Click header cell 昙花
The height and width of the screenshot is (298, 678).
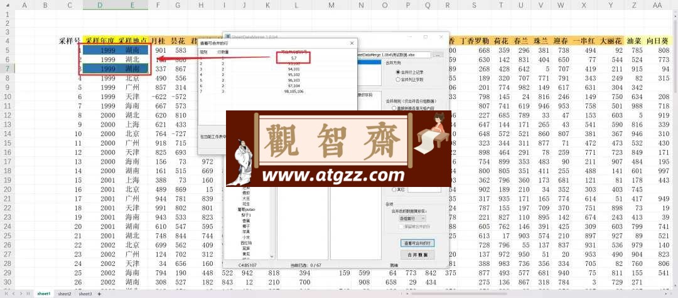click(x=178, y=41)
